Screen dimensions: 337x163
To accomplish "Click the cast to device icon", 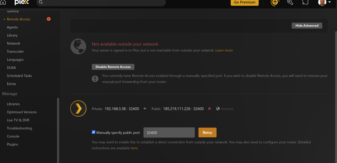I will pyautogui.click(x=305, y=2).
